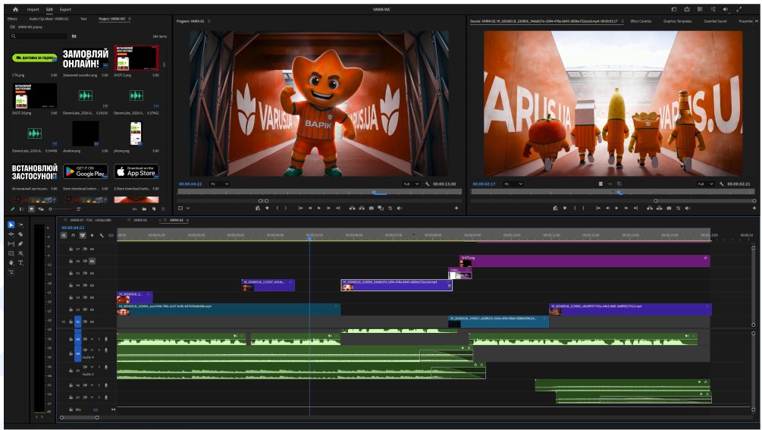
Task: Step back one frame in Program monitor
Action: point(310,208)
